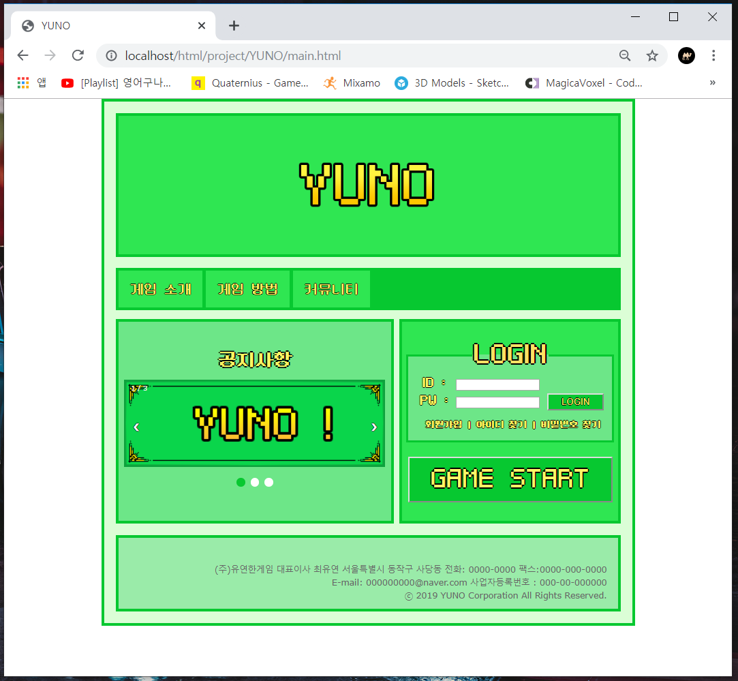Click inside the ID input field
The height and width of the screenshot is (681, 738).
(x=497, y=384)
